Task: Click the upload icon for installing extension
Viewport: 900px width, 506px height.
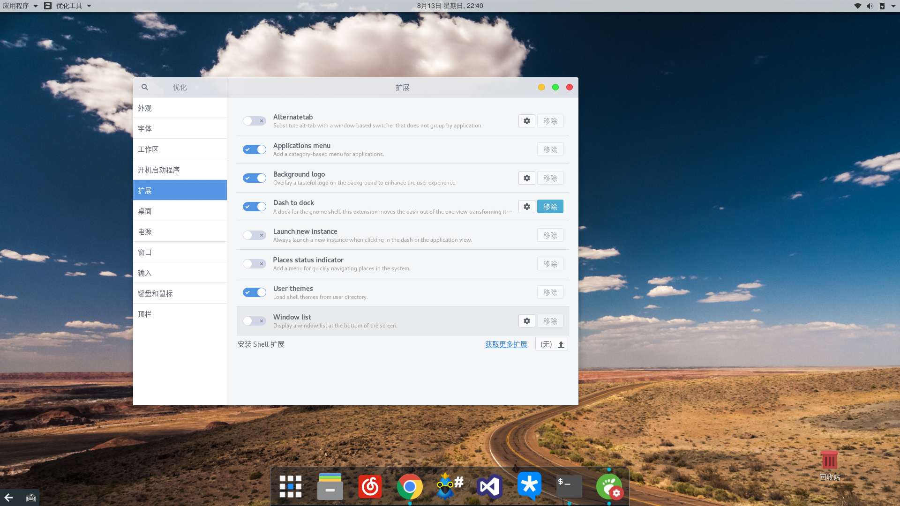Action: (561, 344)
